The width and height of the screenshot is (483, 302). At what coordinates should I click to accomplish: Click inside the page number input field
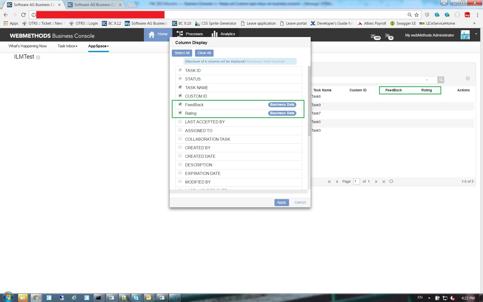(356, 181)
